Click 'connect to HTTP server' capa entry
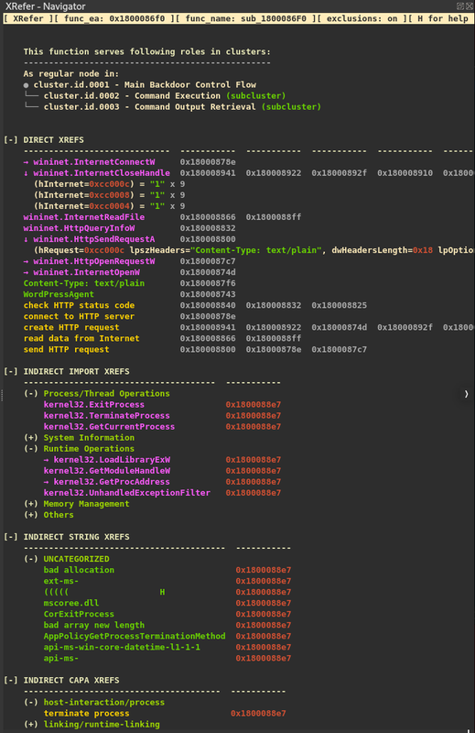475x733 pixels. tap(79, 316)
